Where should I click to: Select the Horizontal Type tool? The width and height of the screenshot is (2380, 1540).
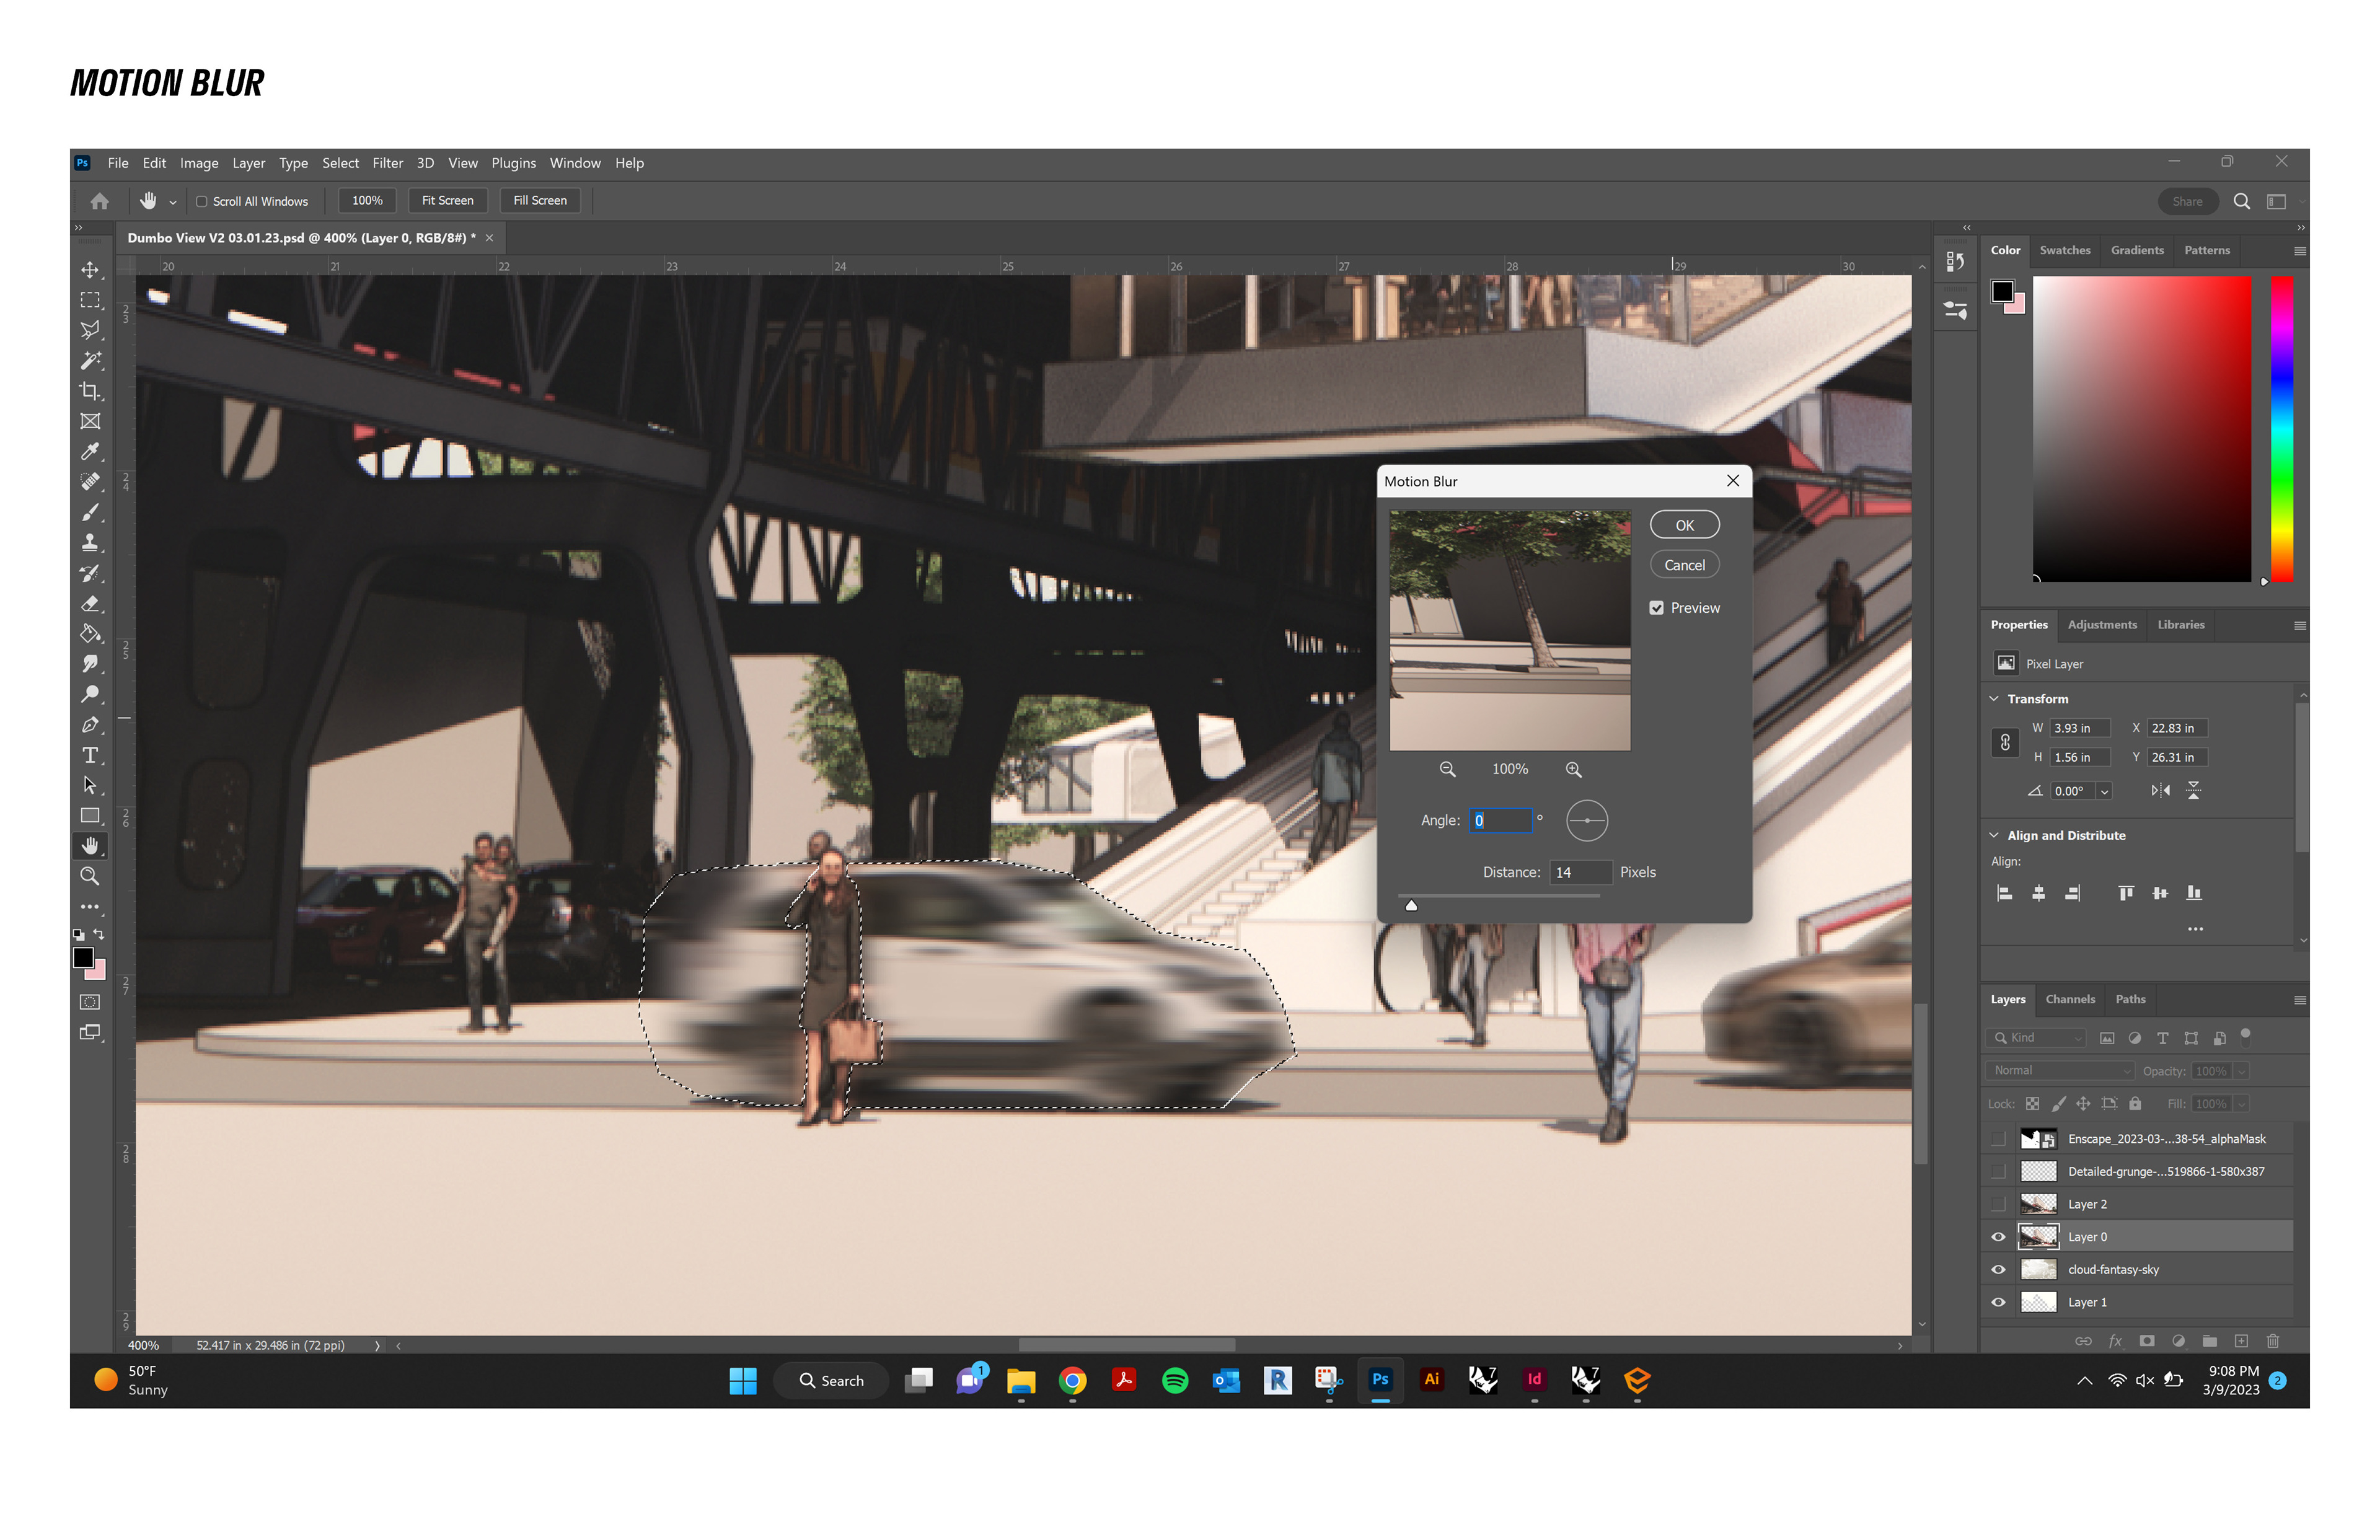[90, 755]
